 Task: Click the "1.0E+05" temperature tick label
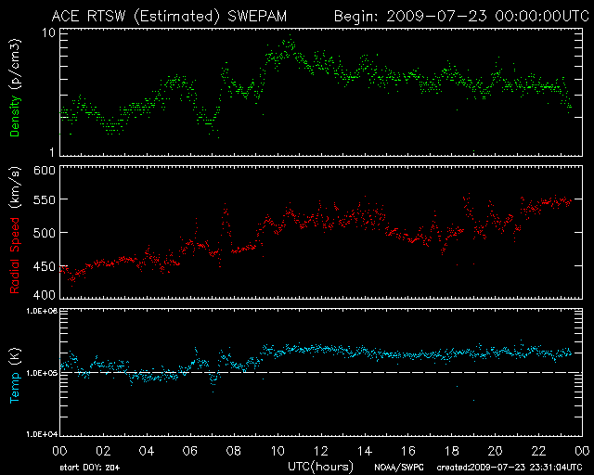pyautogui.click(x=42, y=373)
